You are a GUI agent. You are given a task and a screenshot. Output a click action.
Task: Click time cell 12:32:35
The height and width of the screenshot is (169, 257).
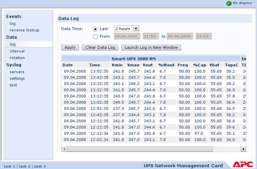[x=99, y=121]
